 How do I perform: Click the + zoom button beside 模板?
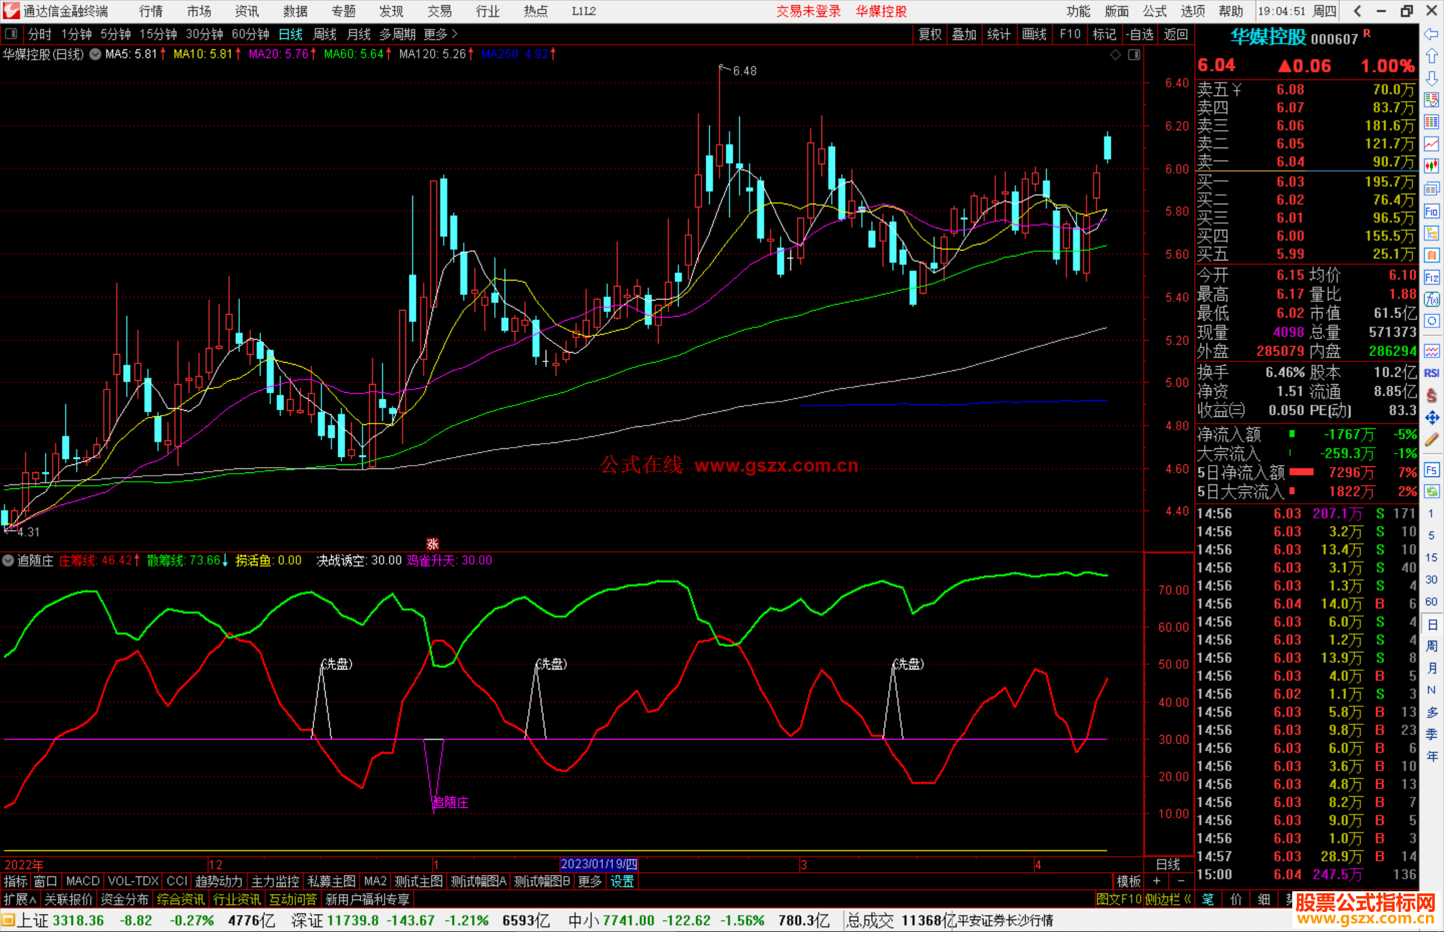[1157, 881]
